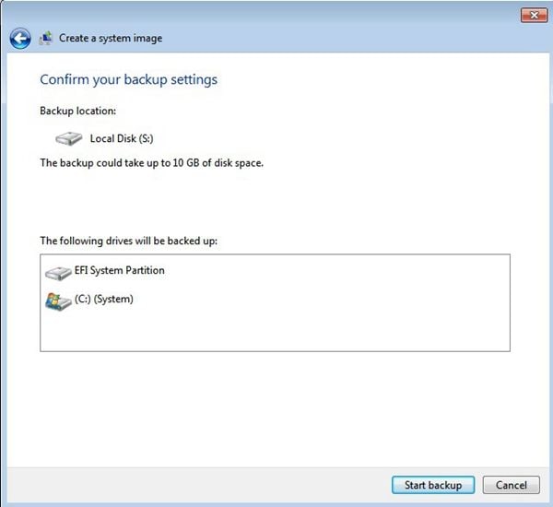Select the '(C:) (System)' entry text
Image resolution: width=553 pixels, height=507 pixels.
[104, 300]
